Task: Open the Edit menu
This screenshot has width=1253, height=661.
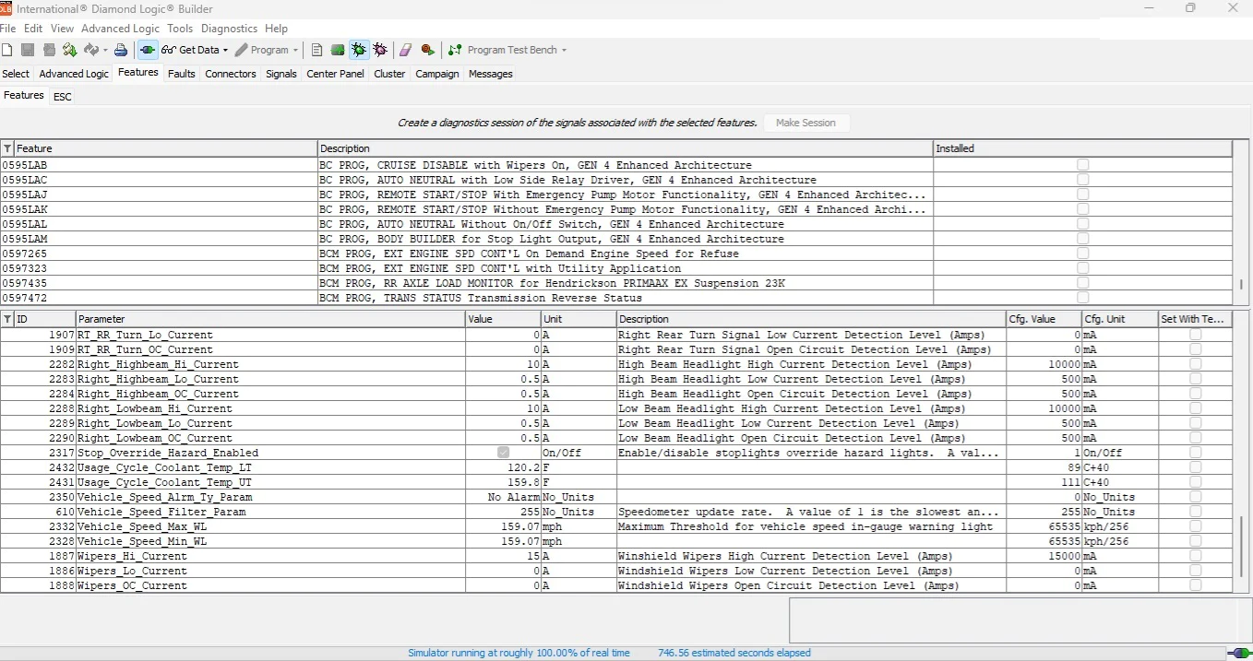Action: (33, 29)
